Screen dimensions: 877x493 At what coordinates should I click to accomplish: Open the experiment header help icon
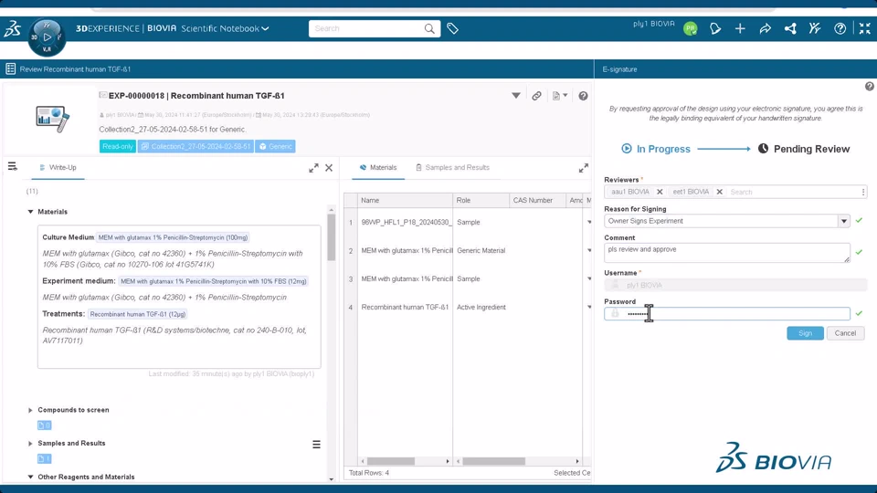pyautogui.click(x=583, y=96)
